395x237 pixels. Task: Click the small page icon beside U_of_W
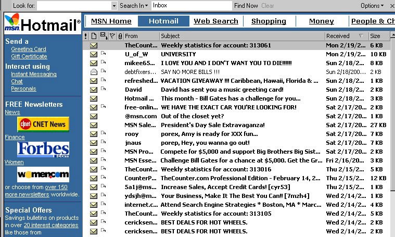click(x=103, y=53)
